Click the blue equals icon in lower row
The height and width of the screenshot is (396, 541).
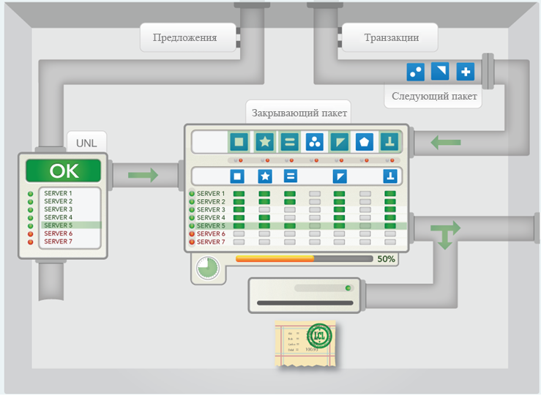pyautogui.click(x=291, y=176)
